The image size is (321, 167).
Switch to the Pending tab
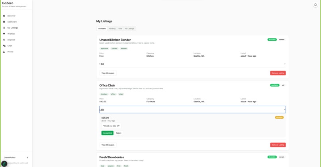coord(112,29)
